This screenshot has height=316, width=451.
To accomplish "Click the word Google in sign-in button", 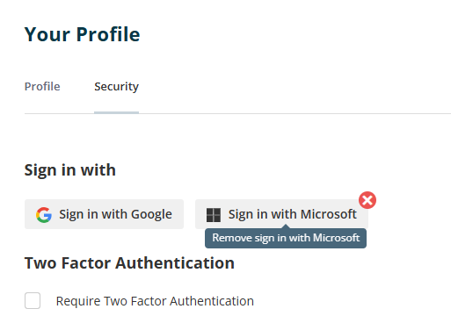I will 151,215.
